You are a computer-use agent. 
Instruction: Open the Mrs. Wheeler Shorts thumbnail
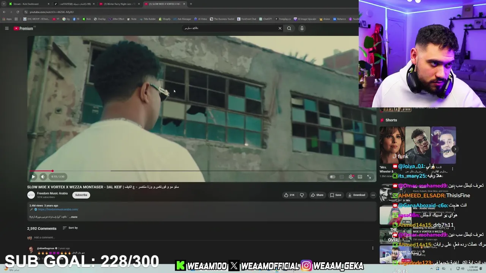click(392, 144)
